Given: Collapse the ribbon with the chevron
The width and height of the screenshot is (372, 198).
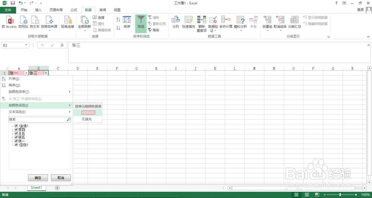Looking at the screenshot, I should pos(368,37).
